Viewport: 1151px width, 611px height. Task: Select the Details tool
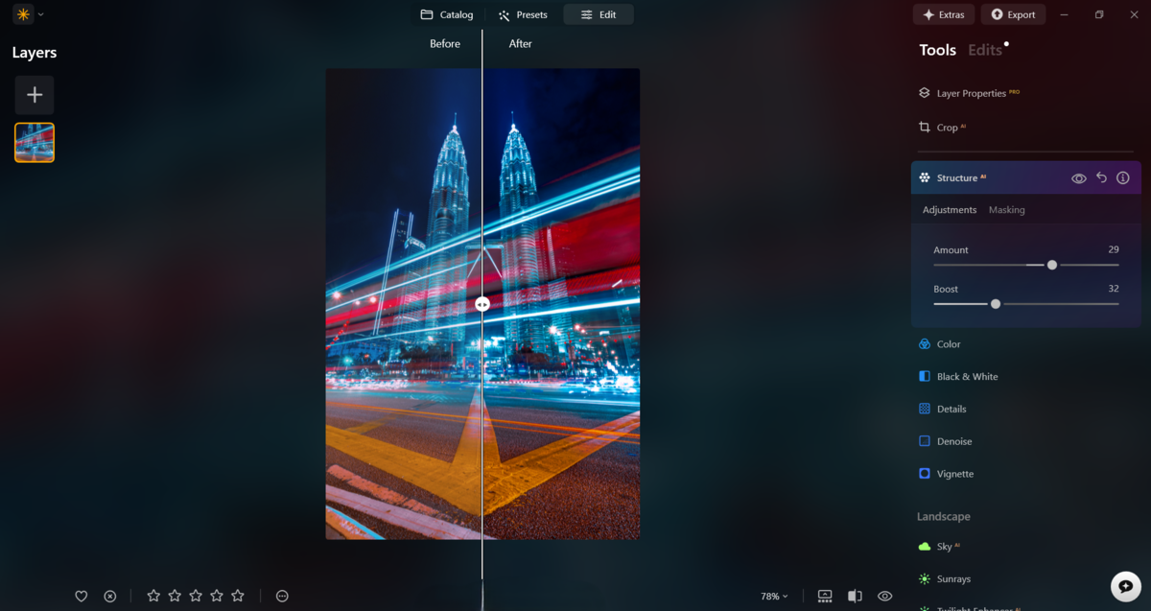(952, 409)
